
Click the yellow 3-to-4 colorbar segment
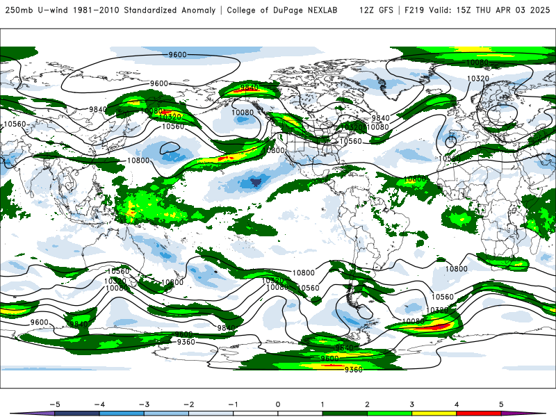pos(434,414)
